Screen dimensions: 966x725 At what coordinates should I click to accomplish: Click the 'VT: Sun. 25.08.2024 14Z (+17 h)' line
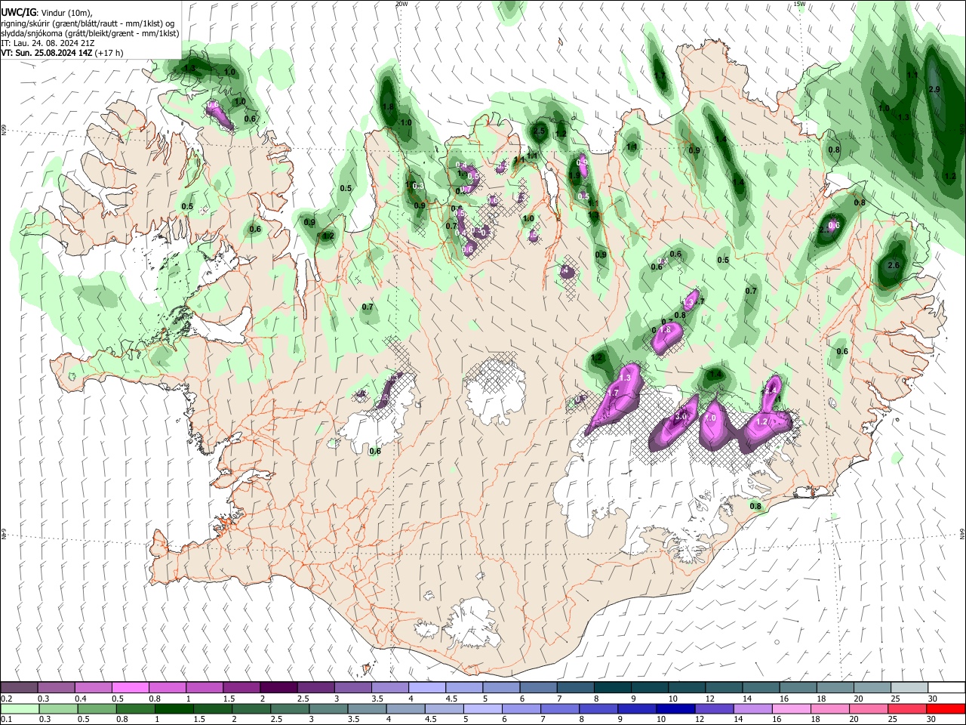click(x=62, y=53)
